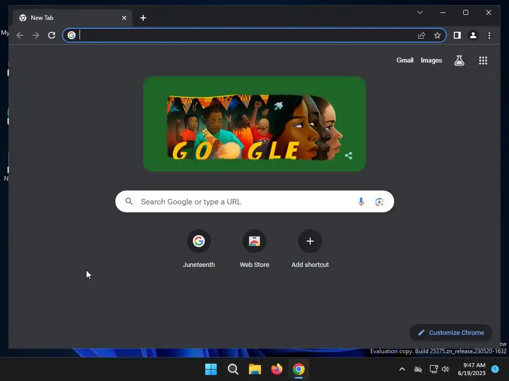Open Customize Chrome panel
This screenshot has width=509, height=381.
click(451, 333)
